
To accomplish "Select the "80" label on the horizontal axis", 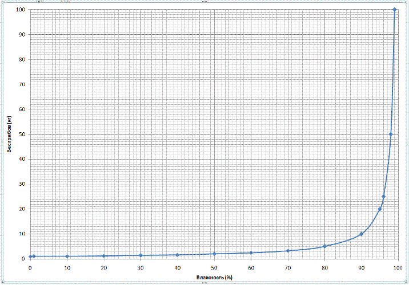I will coord(324,268).
